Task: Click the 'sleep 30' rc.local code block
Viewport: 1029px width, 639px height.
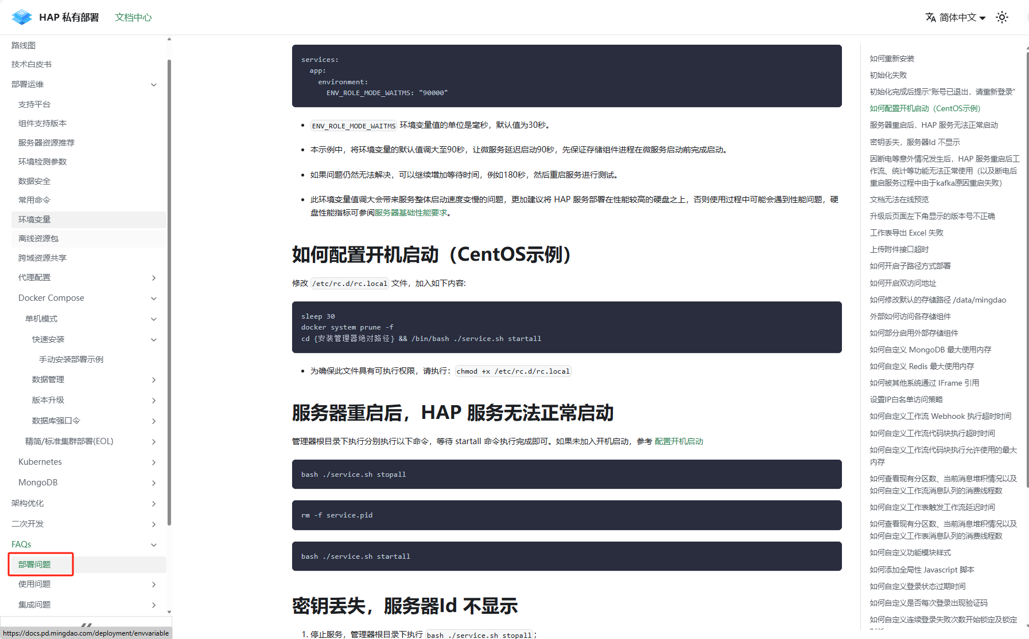Action: click(x=567, y=327)
